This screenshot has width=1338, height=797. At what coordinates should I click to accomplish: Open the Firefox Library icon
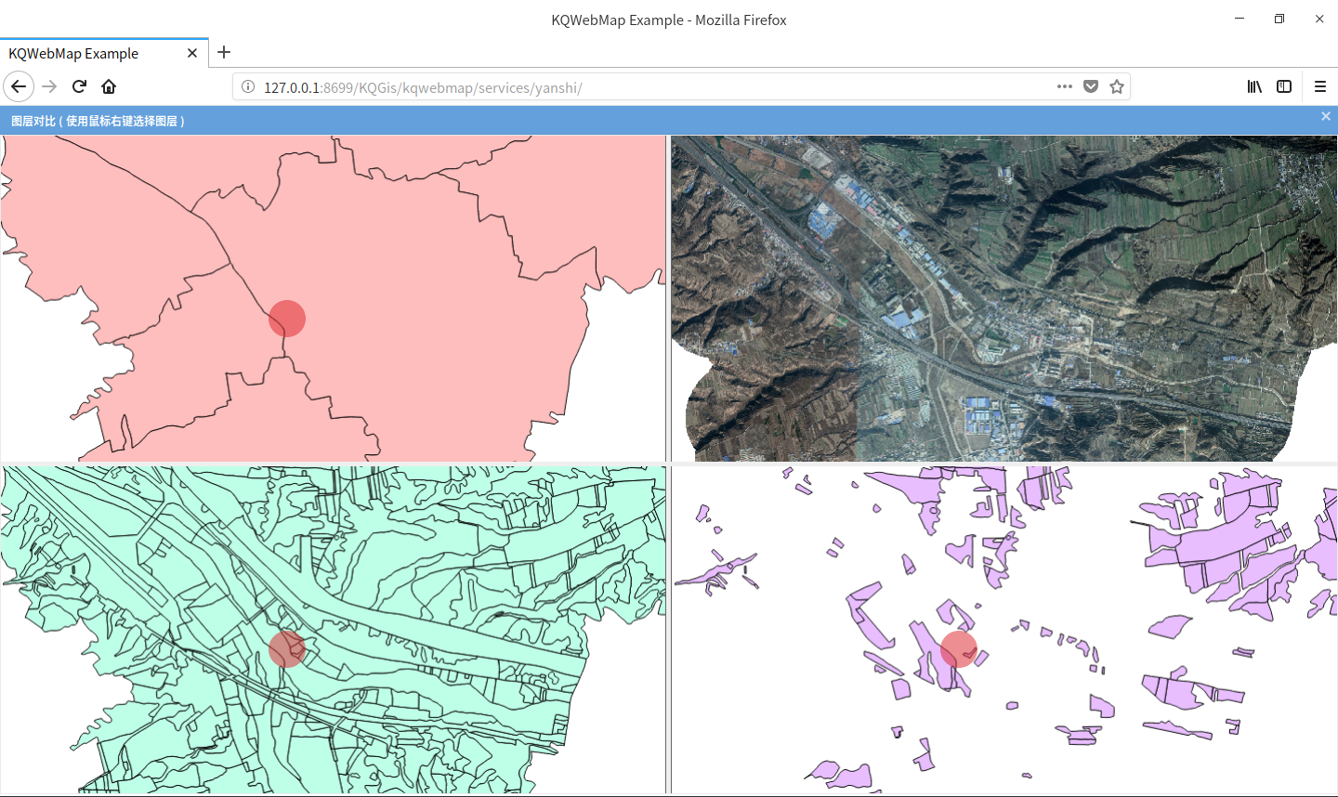pyautogui.click(x=1254, y=86)
